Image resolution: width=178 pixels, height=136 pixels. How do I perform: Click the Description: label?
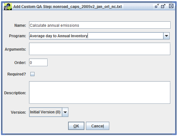(15, 93)
